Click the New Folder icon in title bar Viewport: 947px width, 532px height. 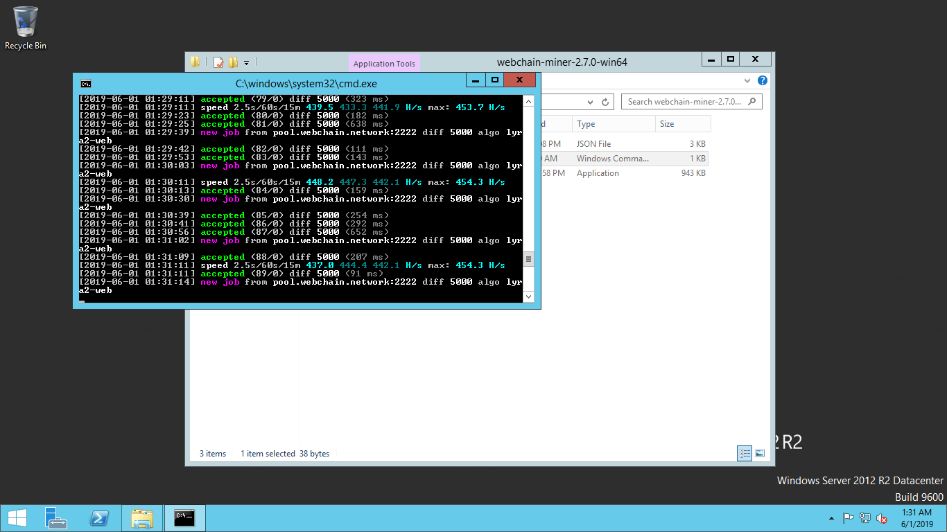pyautogui.click(x=233, y=62)
